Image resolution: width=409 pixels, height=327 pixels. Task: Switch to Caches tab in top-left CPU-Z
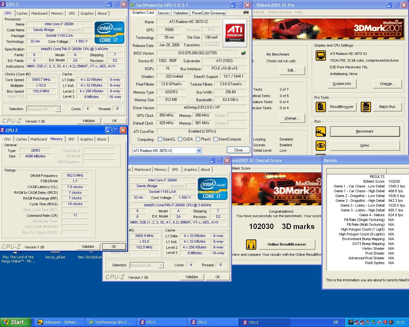tap(22, 13)
